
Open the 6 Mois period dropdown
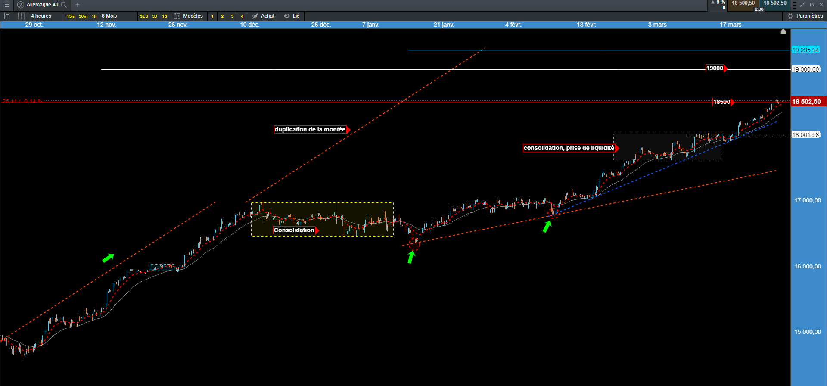109,16
